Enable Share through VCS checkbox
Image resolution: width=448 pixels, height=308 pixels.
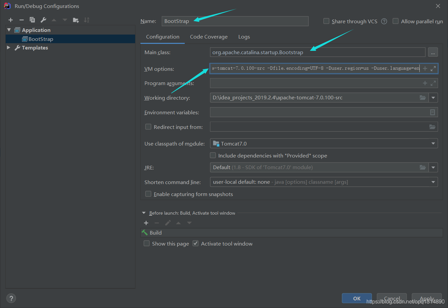pos(326,21)
